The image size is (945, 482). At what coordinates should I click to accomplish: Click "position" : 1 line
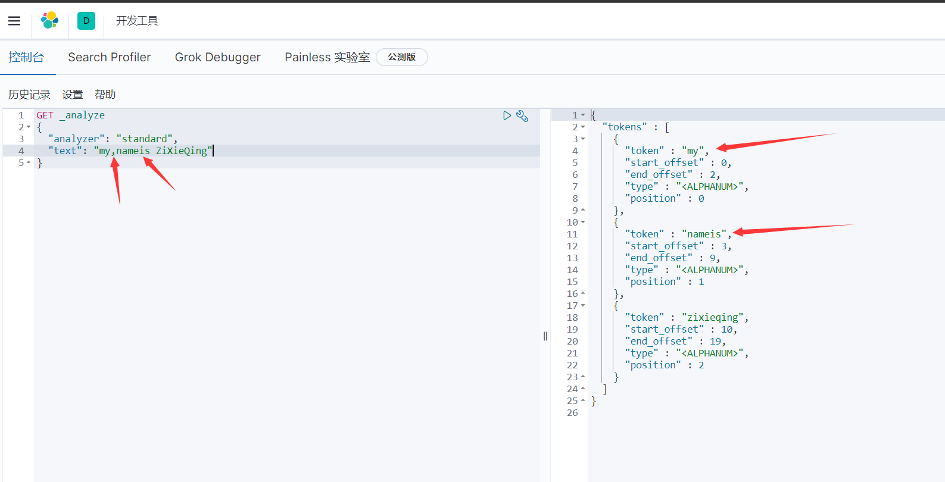[x=665, y=282]
